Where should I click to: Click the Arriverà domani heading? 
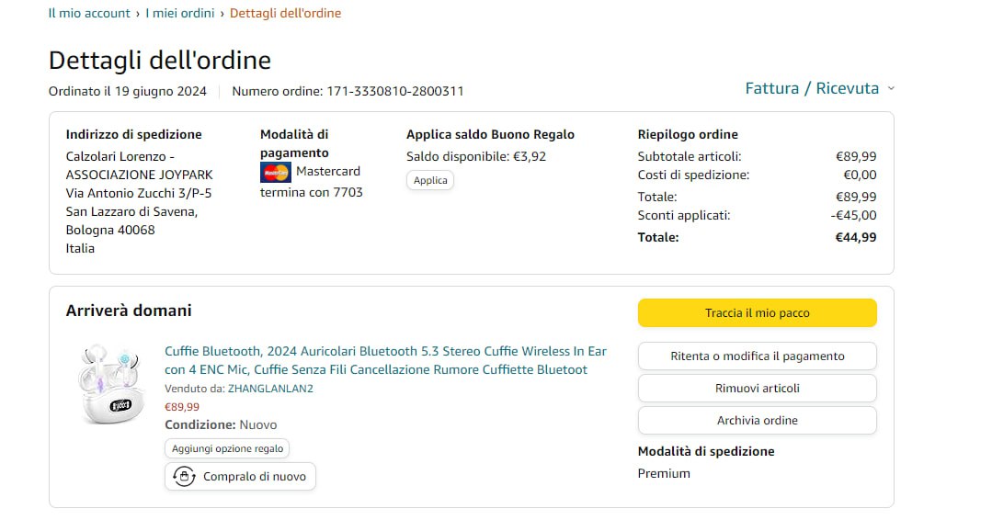pos(129,311)
